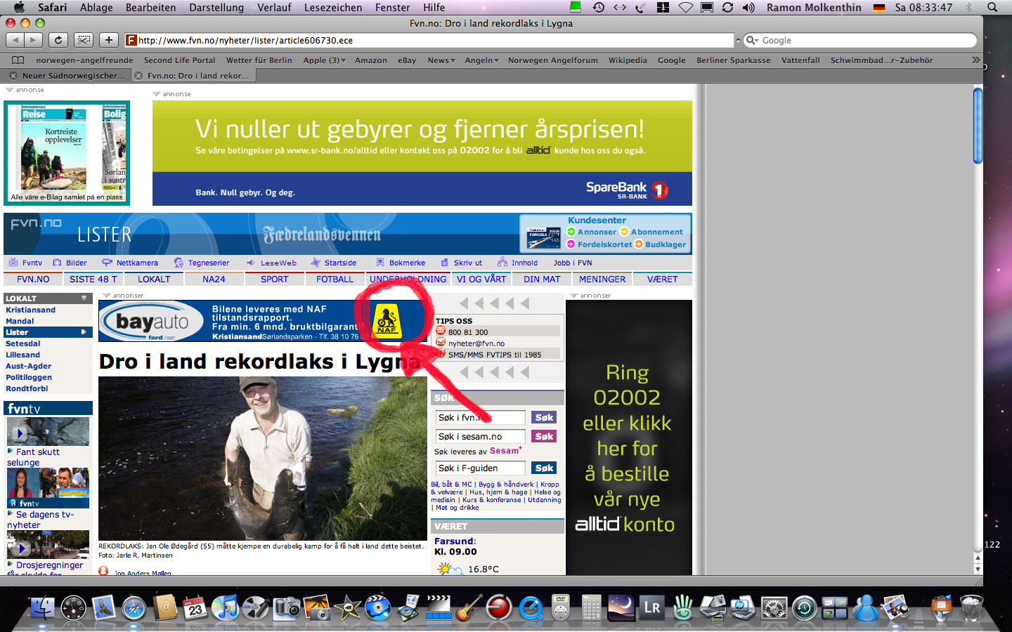
Task: Open Address Book in the Dock
Action: click(164, 607)
